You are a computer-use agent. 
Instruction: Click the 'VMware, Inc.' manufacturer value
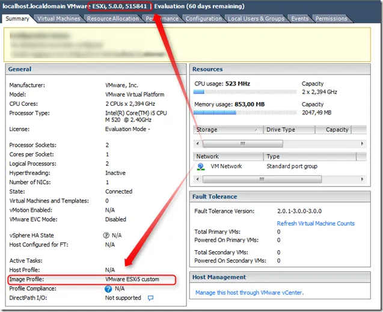(x=121, y=85)
